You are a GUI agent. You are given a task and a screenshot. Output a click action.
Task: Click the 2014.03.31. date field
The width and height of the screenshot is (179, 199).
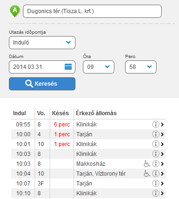pos(42,67)
